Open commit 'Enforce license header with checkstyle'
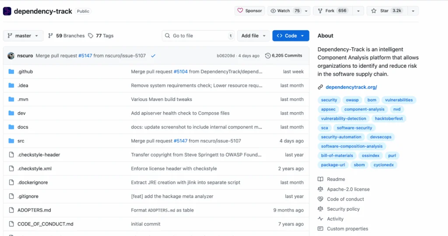This screenshot has width=448, height=236. pyautogui.click(x=174, y=169)
